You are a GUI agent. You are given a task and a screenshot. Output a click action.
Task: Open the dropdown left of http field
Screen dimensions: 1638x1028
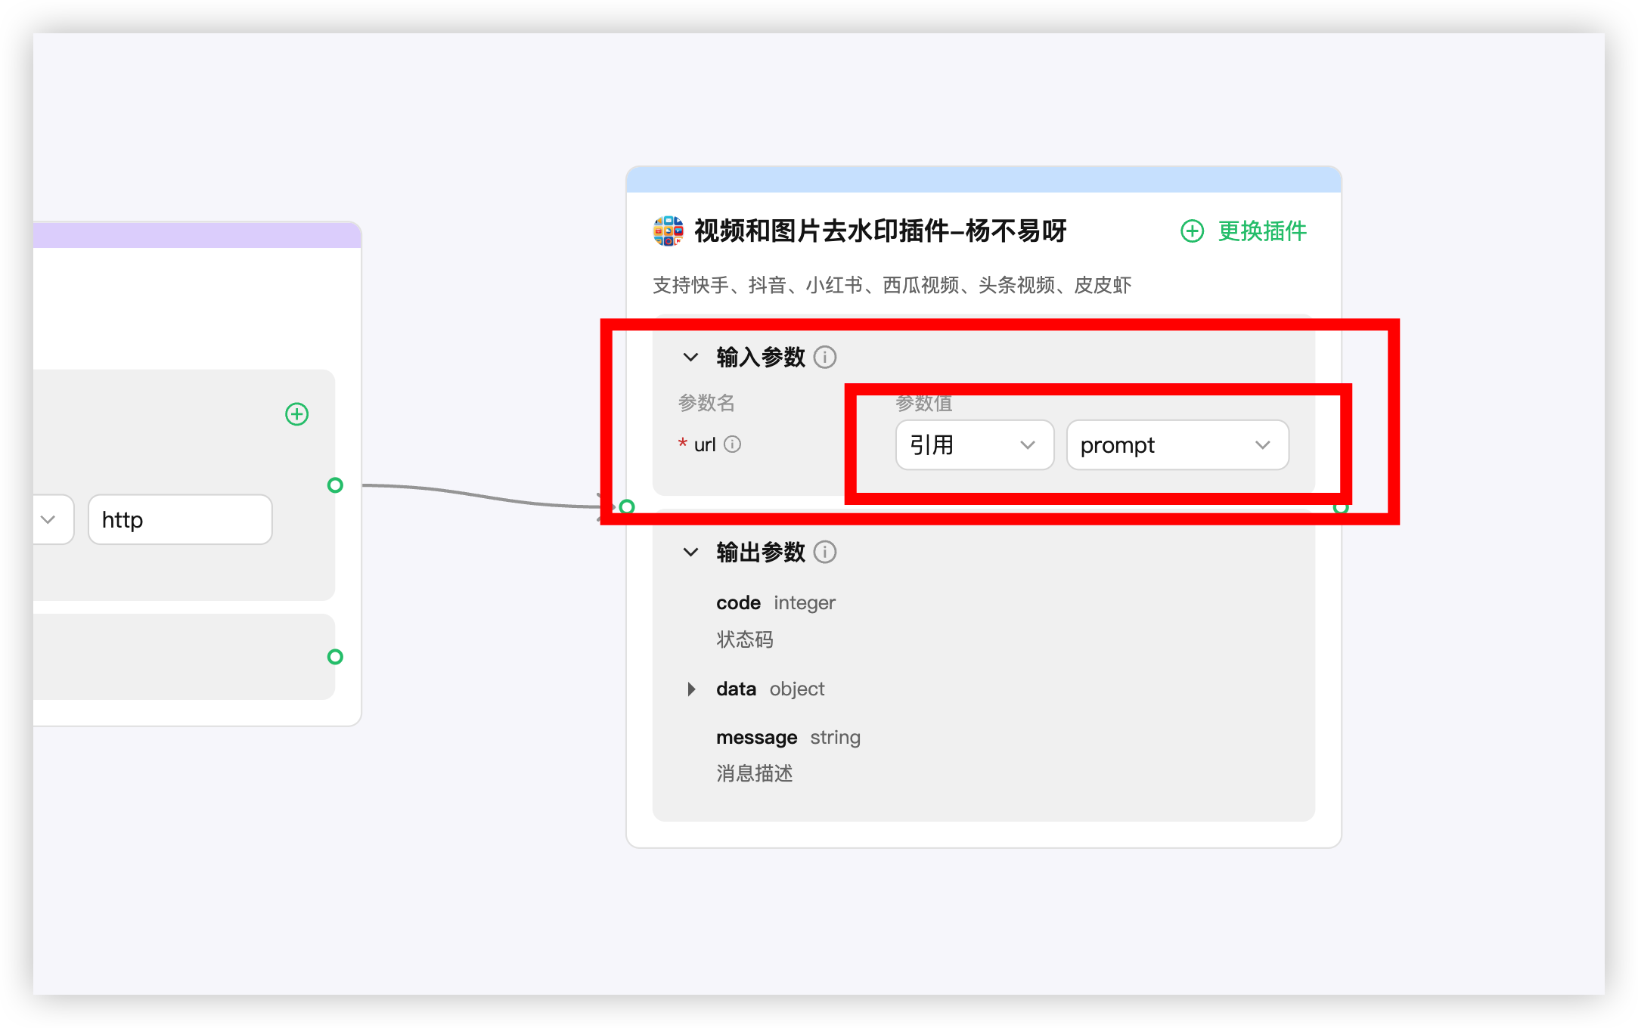(x=50, y=519)
